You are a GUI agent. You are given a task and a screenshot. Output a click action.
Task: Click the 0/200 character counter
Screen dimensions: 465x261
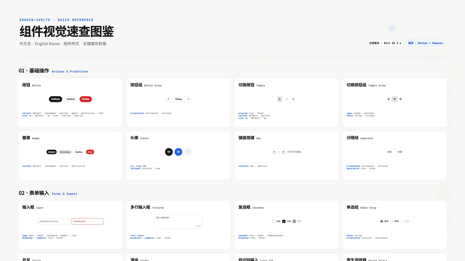pyautogui.click(x=198, y=226)
